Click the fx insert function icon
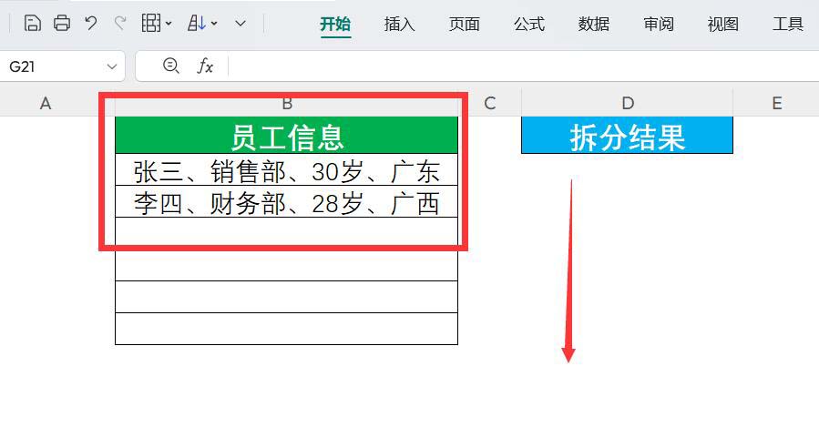819x448 pixels. click(x=206, y=66)
